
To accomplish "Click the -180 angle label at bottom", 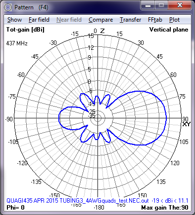I will pos(99,208).
